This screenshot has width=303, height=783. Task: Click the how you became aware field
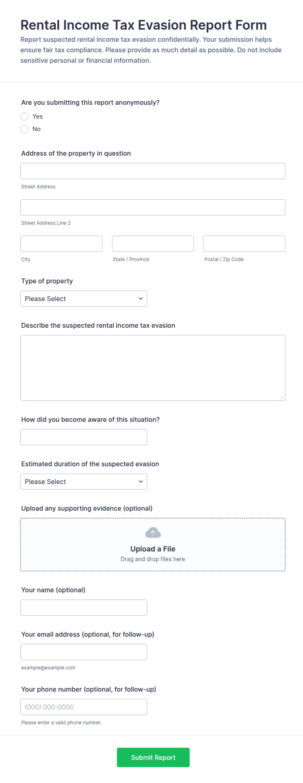pos(84,437)
